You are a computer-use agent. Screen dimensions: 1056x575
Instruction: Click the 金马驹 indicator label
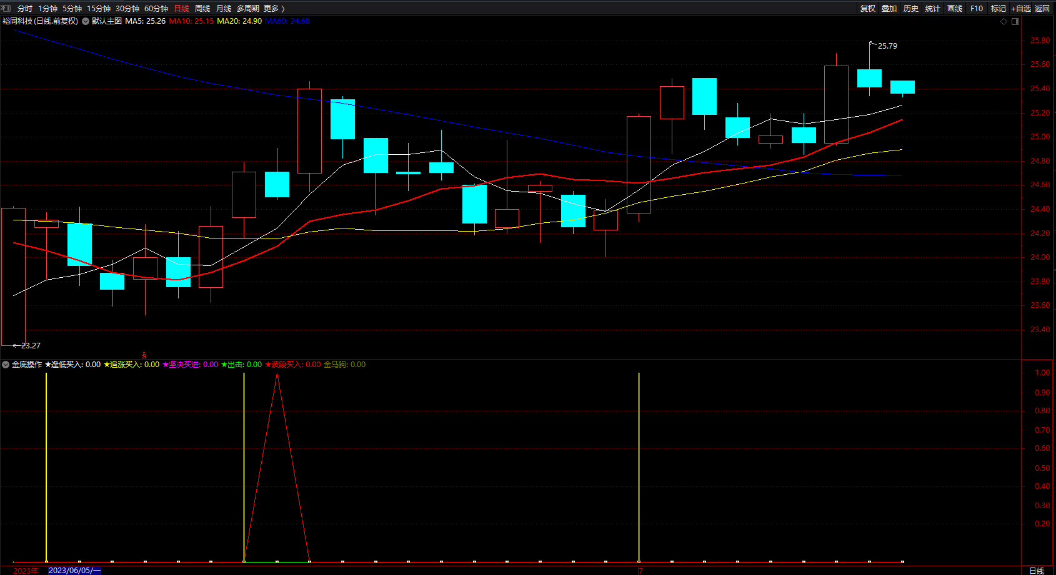[x=344, y=365]
